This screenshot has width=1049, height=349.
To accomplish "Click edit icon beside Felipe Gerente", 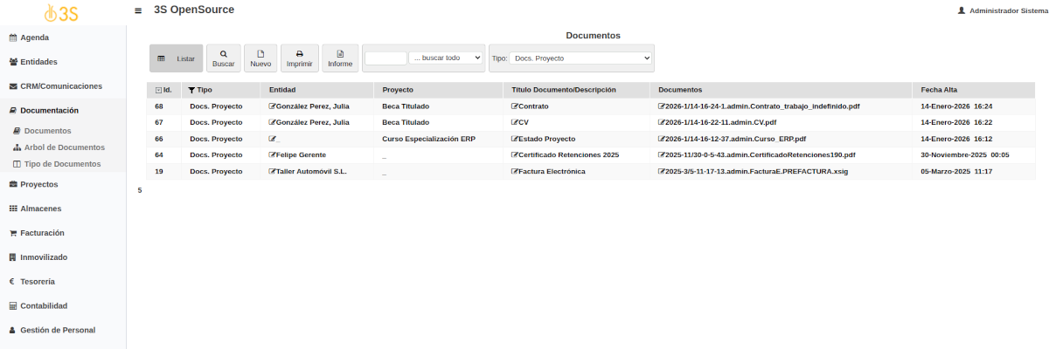I will (273, 155).
